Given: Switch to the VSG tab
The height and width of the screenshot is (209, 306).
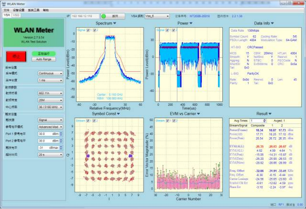Looking at the screenshot, I should click(16, 15).
